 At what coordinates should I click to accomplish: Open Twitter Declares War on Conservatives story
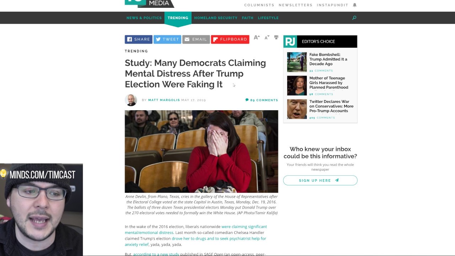pyautogui.click(x=331, y=106)
